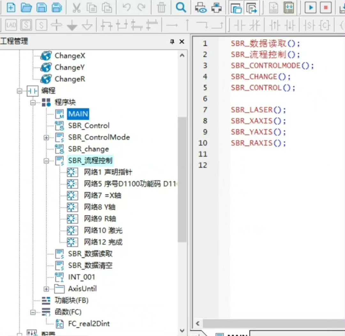Select 网络8 Y轴 network

coord(100,207)
